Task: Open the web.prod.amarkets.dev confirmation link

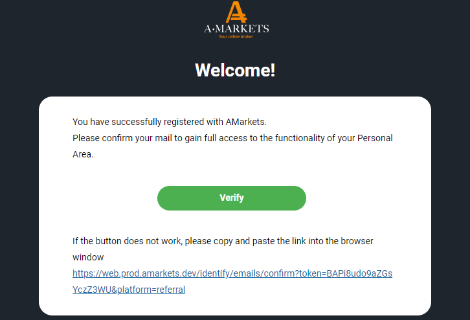Action: (x=232, y=273)
